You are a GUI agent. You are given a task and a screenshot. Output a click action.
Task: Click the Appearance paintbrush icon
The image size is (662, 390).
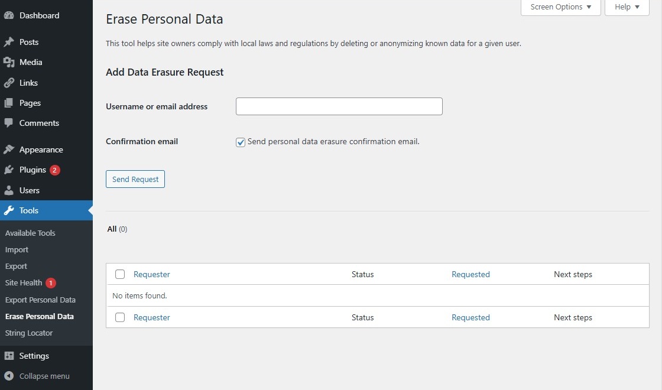coord(9,149)
